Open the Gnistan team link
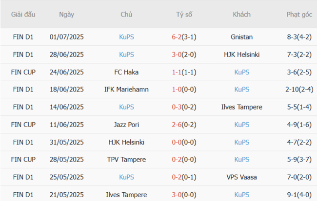This screenshot has height=201, width=317. coord(241,37)
